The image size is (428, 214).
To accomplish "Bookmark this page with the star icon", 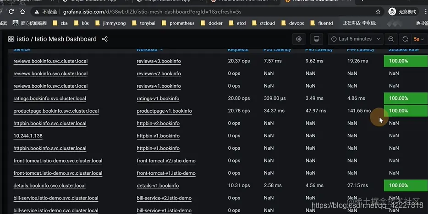I will pos(378,12).
